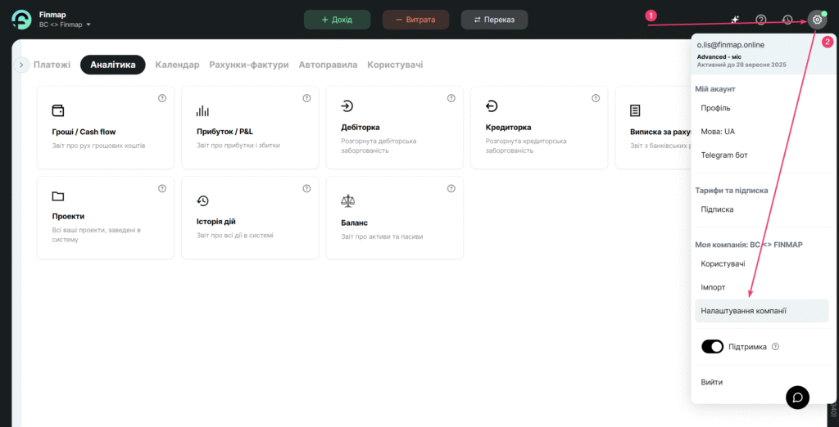Click the help question mark in header
The width and height of the screenshot is (839, 427).
(x=761, y=20)
